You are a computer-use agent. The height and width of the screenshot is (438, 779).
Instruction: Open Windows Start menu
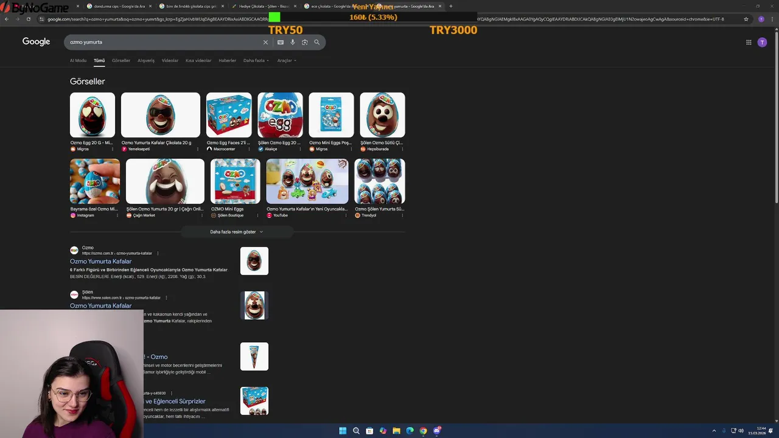[x=343, y=431]
